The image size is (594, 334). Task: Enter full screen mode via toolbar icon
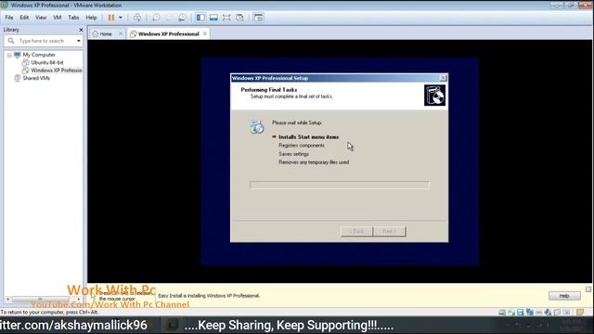(x=226, y=18)
